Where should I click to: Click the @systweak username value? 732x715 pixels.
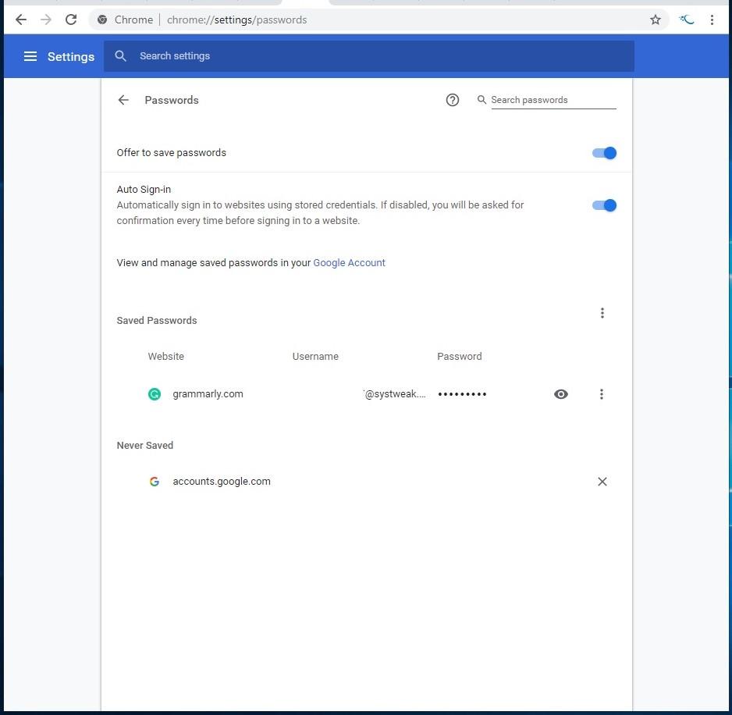click(394, 394)
